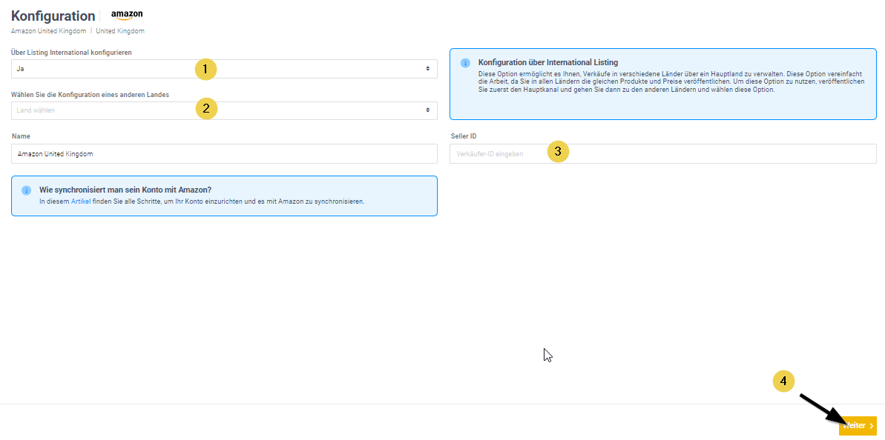
Task: Click the 'Seller ID' field label
Action: click(x=463, y=136)
